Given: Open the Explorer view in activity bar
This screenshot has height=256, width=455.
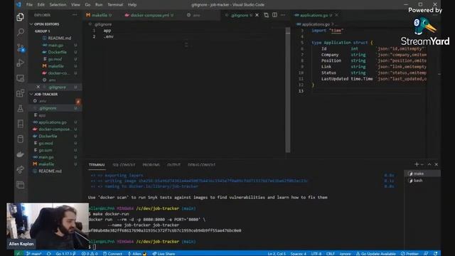Looking at the screenshot, I should tap(21, 17).
